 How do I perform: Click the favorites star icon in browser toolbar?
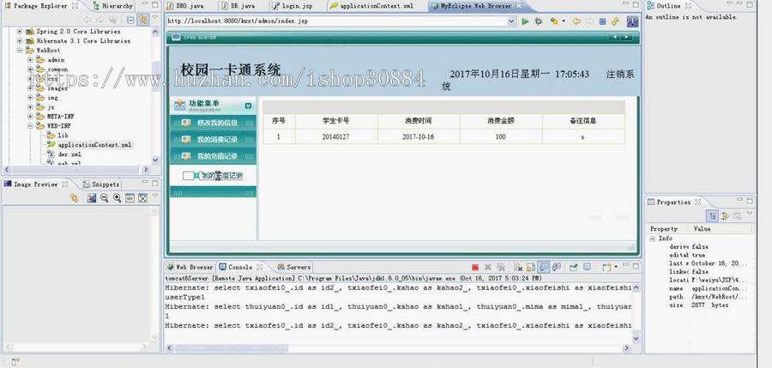click(554, 21)
